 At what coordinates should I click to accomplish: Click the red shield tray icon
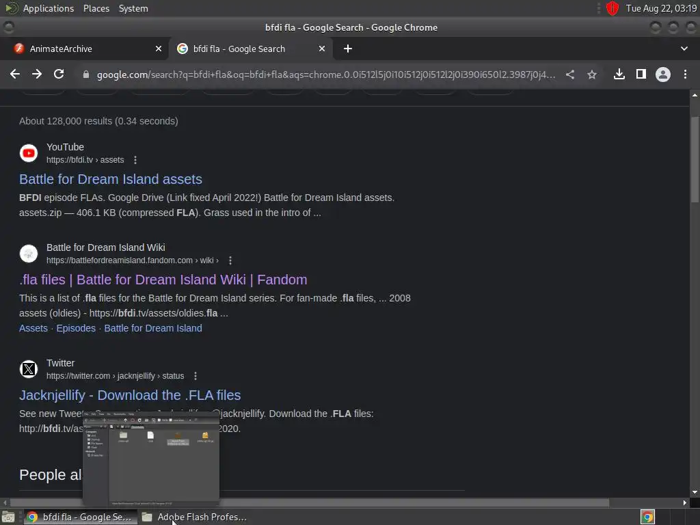tap(612, 8)
